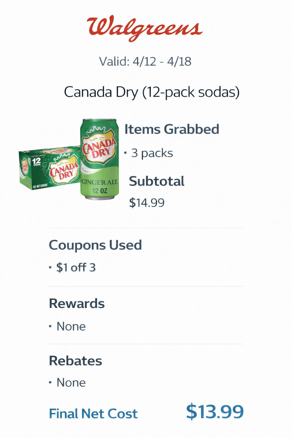Click the Rebates section heading
This screenshot has height=438, width=292.
(x=75, y=361)
